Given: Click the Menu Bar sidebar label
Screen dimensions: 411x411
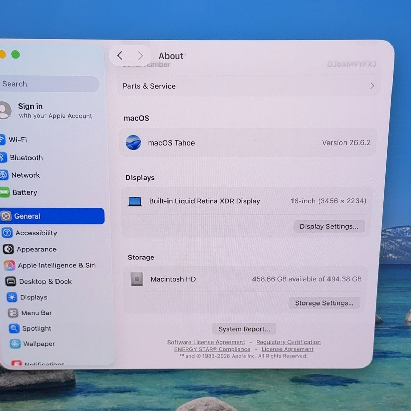Looking at the screenshot, I should coord(36,313).
